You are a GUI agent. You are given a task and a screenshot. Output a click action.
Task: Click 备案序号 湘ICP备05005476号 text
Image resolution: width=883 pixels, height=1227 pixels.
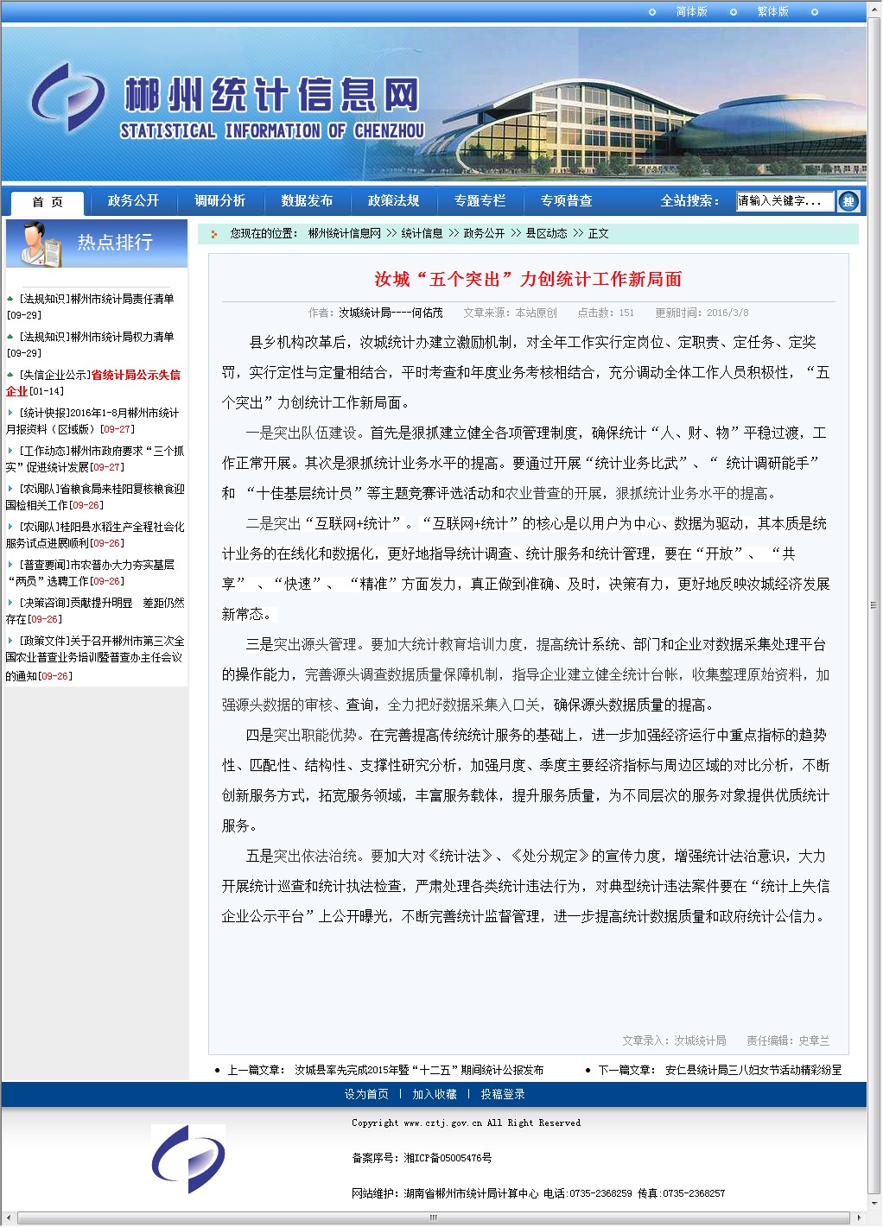pos(422,1158)
